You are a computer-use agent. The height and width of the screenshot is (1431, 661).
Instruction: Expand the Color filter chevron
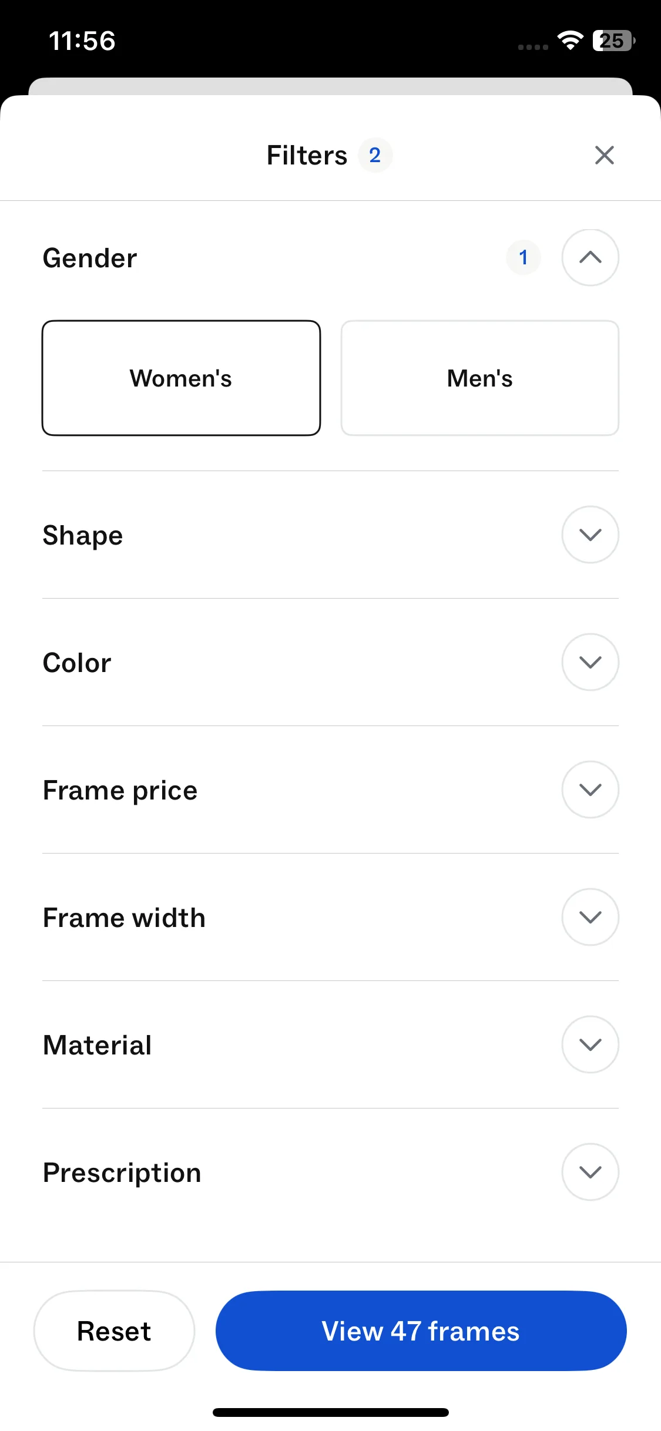pos(590,662)
